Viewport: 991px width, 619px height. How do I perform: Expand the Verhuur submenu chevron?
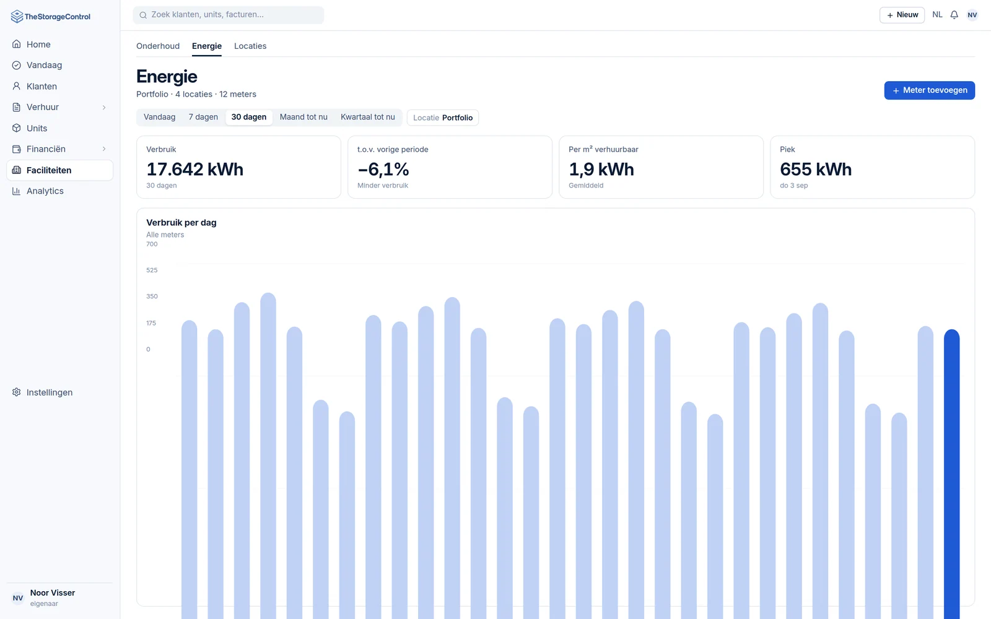pos(104,107)
